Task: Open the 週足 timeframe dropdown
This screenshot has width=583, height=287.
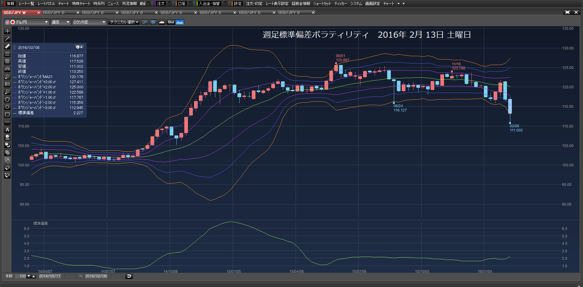Action: [x=61, y=22]
